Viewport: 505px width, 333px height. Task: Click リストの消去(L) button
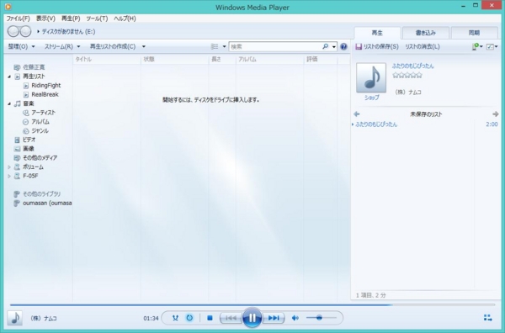pyautogui.click(x=423, y=46)
